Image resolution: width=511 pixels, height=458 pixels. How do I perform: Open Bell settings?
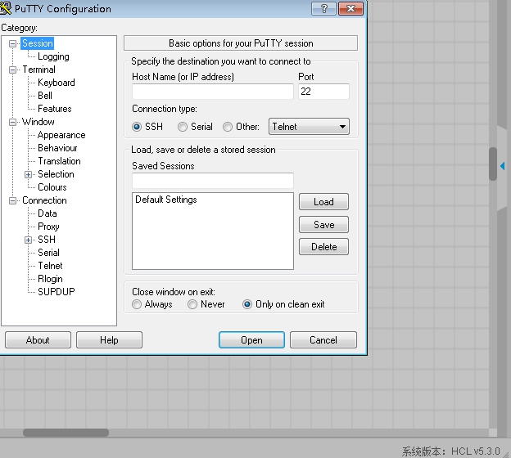pos(45,96)
